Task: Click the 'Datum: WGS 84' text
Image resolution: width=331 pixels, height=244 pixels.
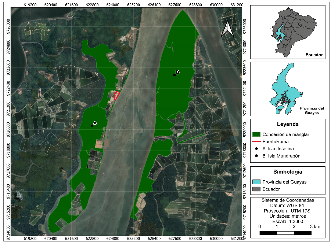Action: click(x=287, y=206)
